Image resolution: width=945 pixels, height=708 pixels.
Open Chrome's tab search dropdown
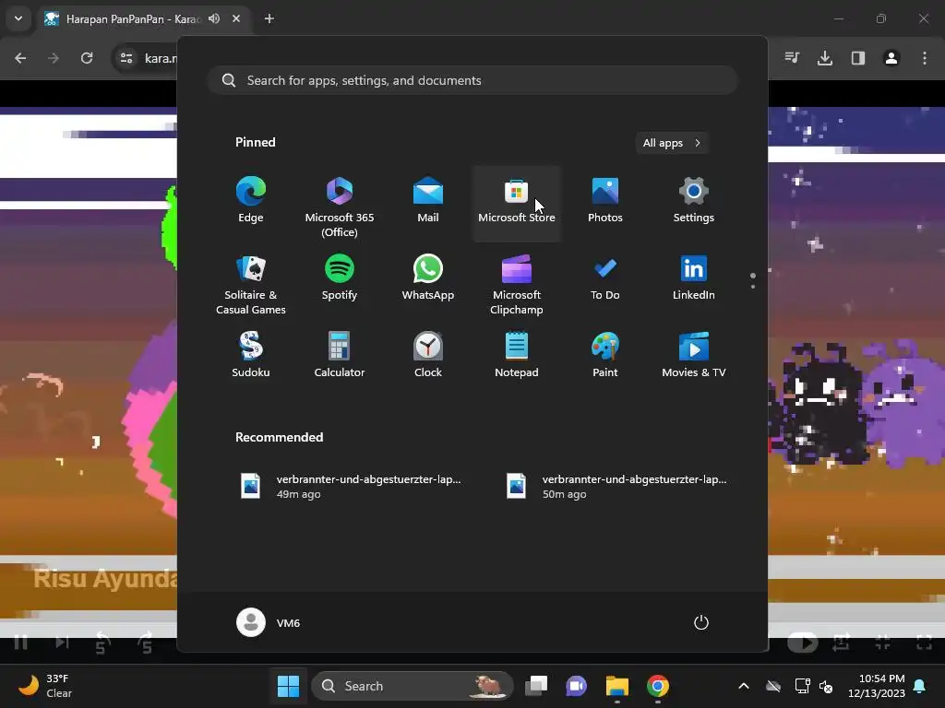[x=18, y=18]
